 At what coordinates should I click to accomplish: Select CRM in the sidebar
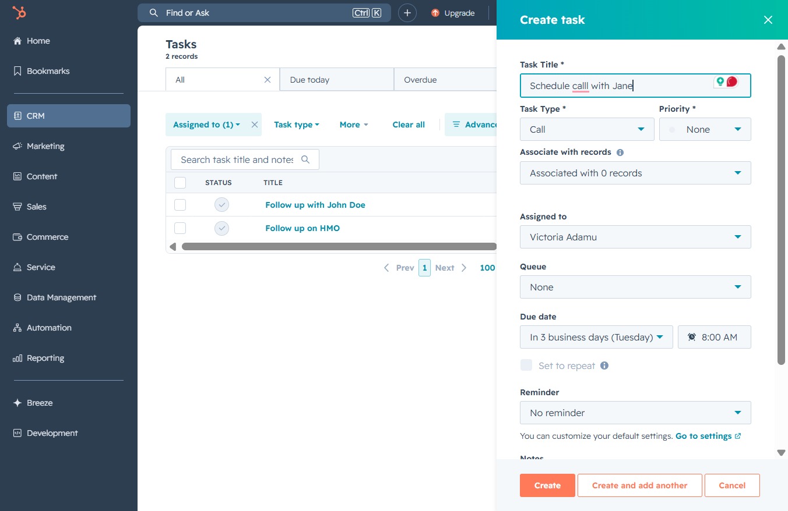pos(69,116)
